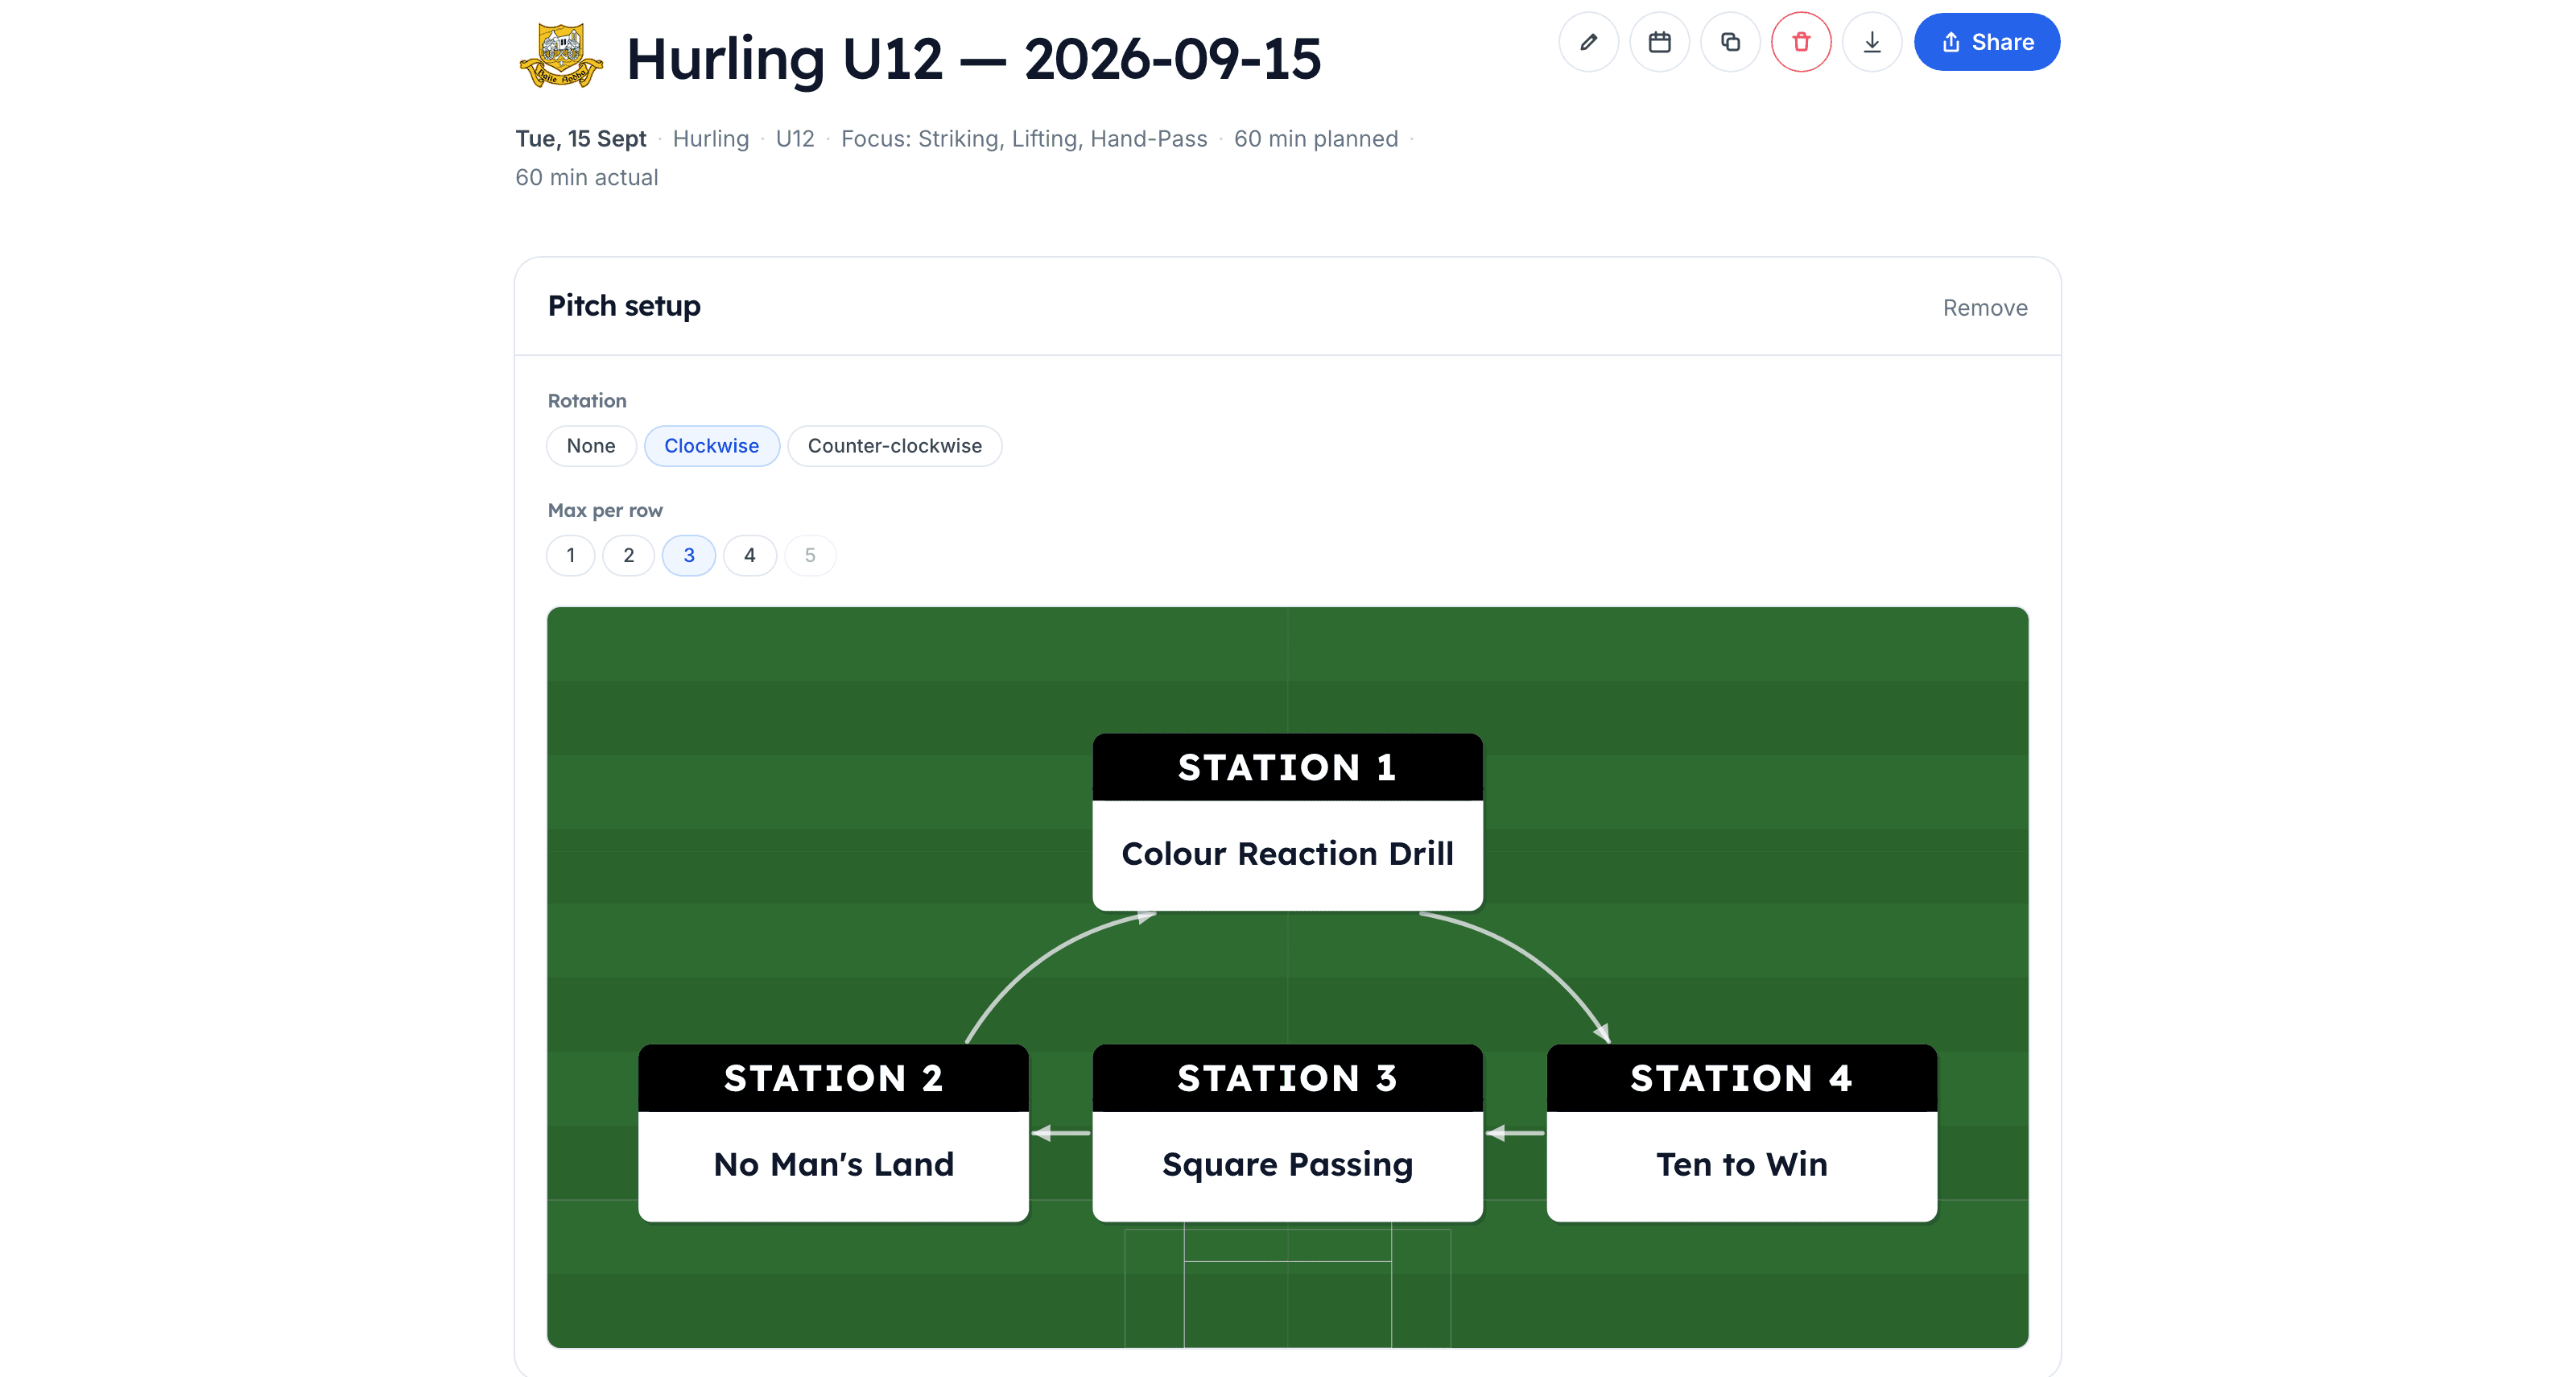Select Station 3 Square Passing card
This screenshot has height=1377, width=2576.
click(1287, 1133)
